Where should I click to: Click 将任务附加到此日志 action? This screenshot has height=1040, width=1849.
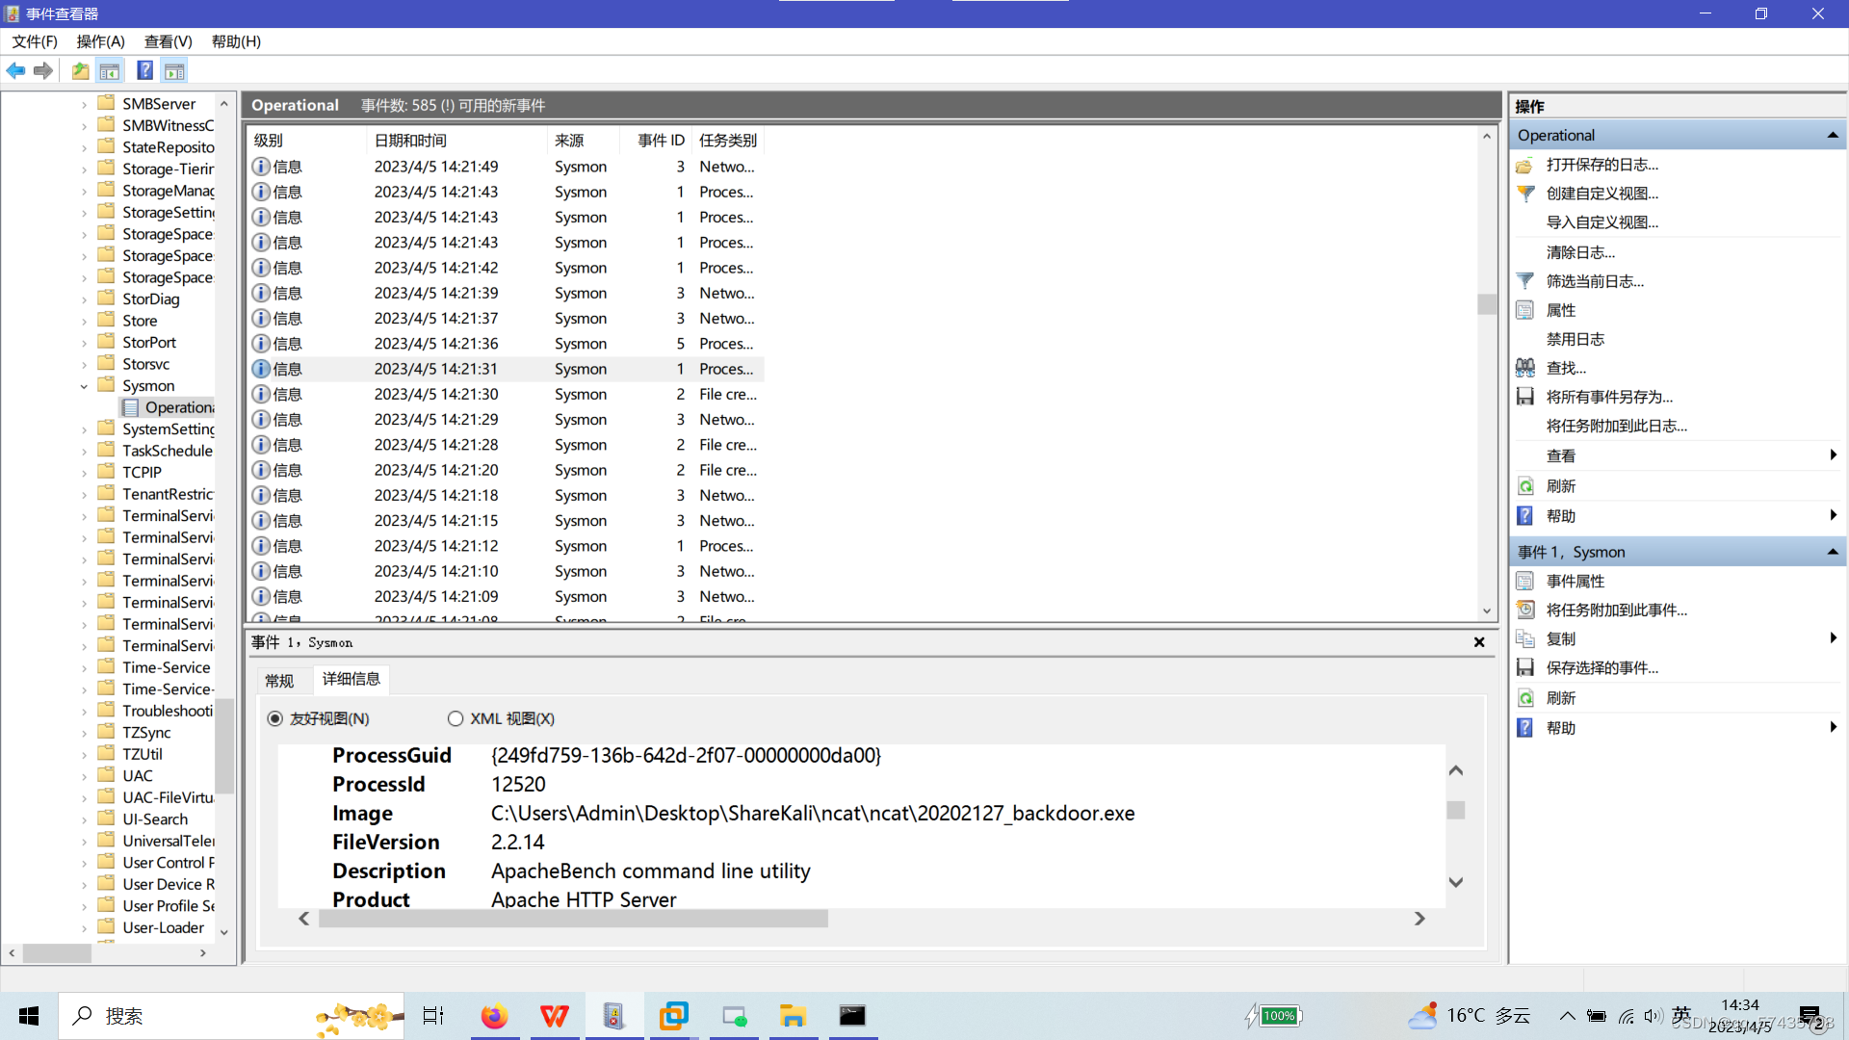point(1616,426)
